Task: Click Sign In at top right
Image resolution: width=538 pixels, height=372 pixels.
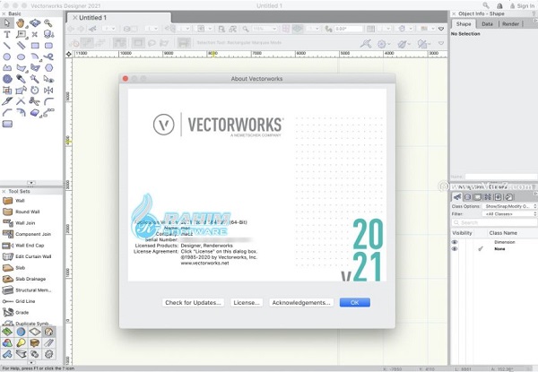Action: [x=522, y=6]
